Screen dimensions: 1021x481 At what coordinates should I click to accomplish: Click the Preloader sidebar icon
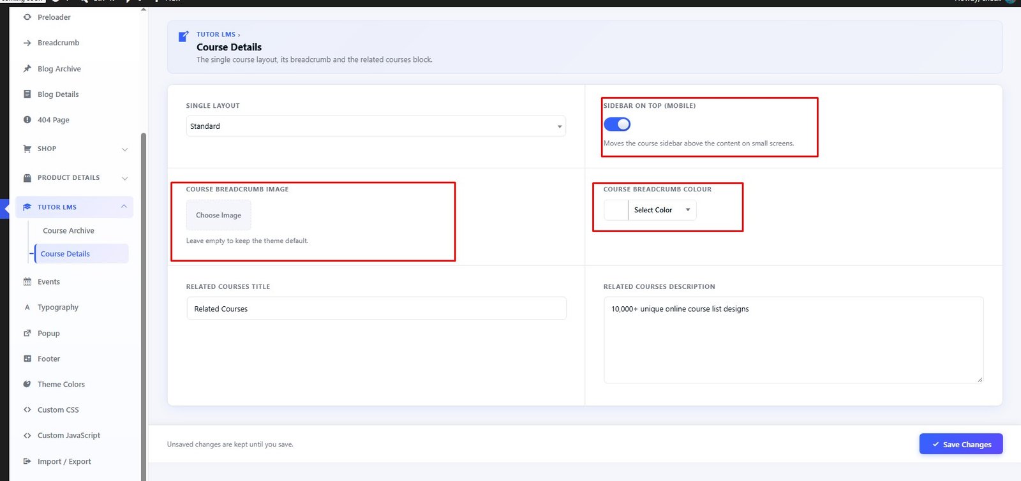point(27,17)
